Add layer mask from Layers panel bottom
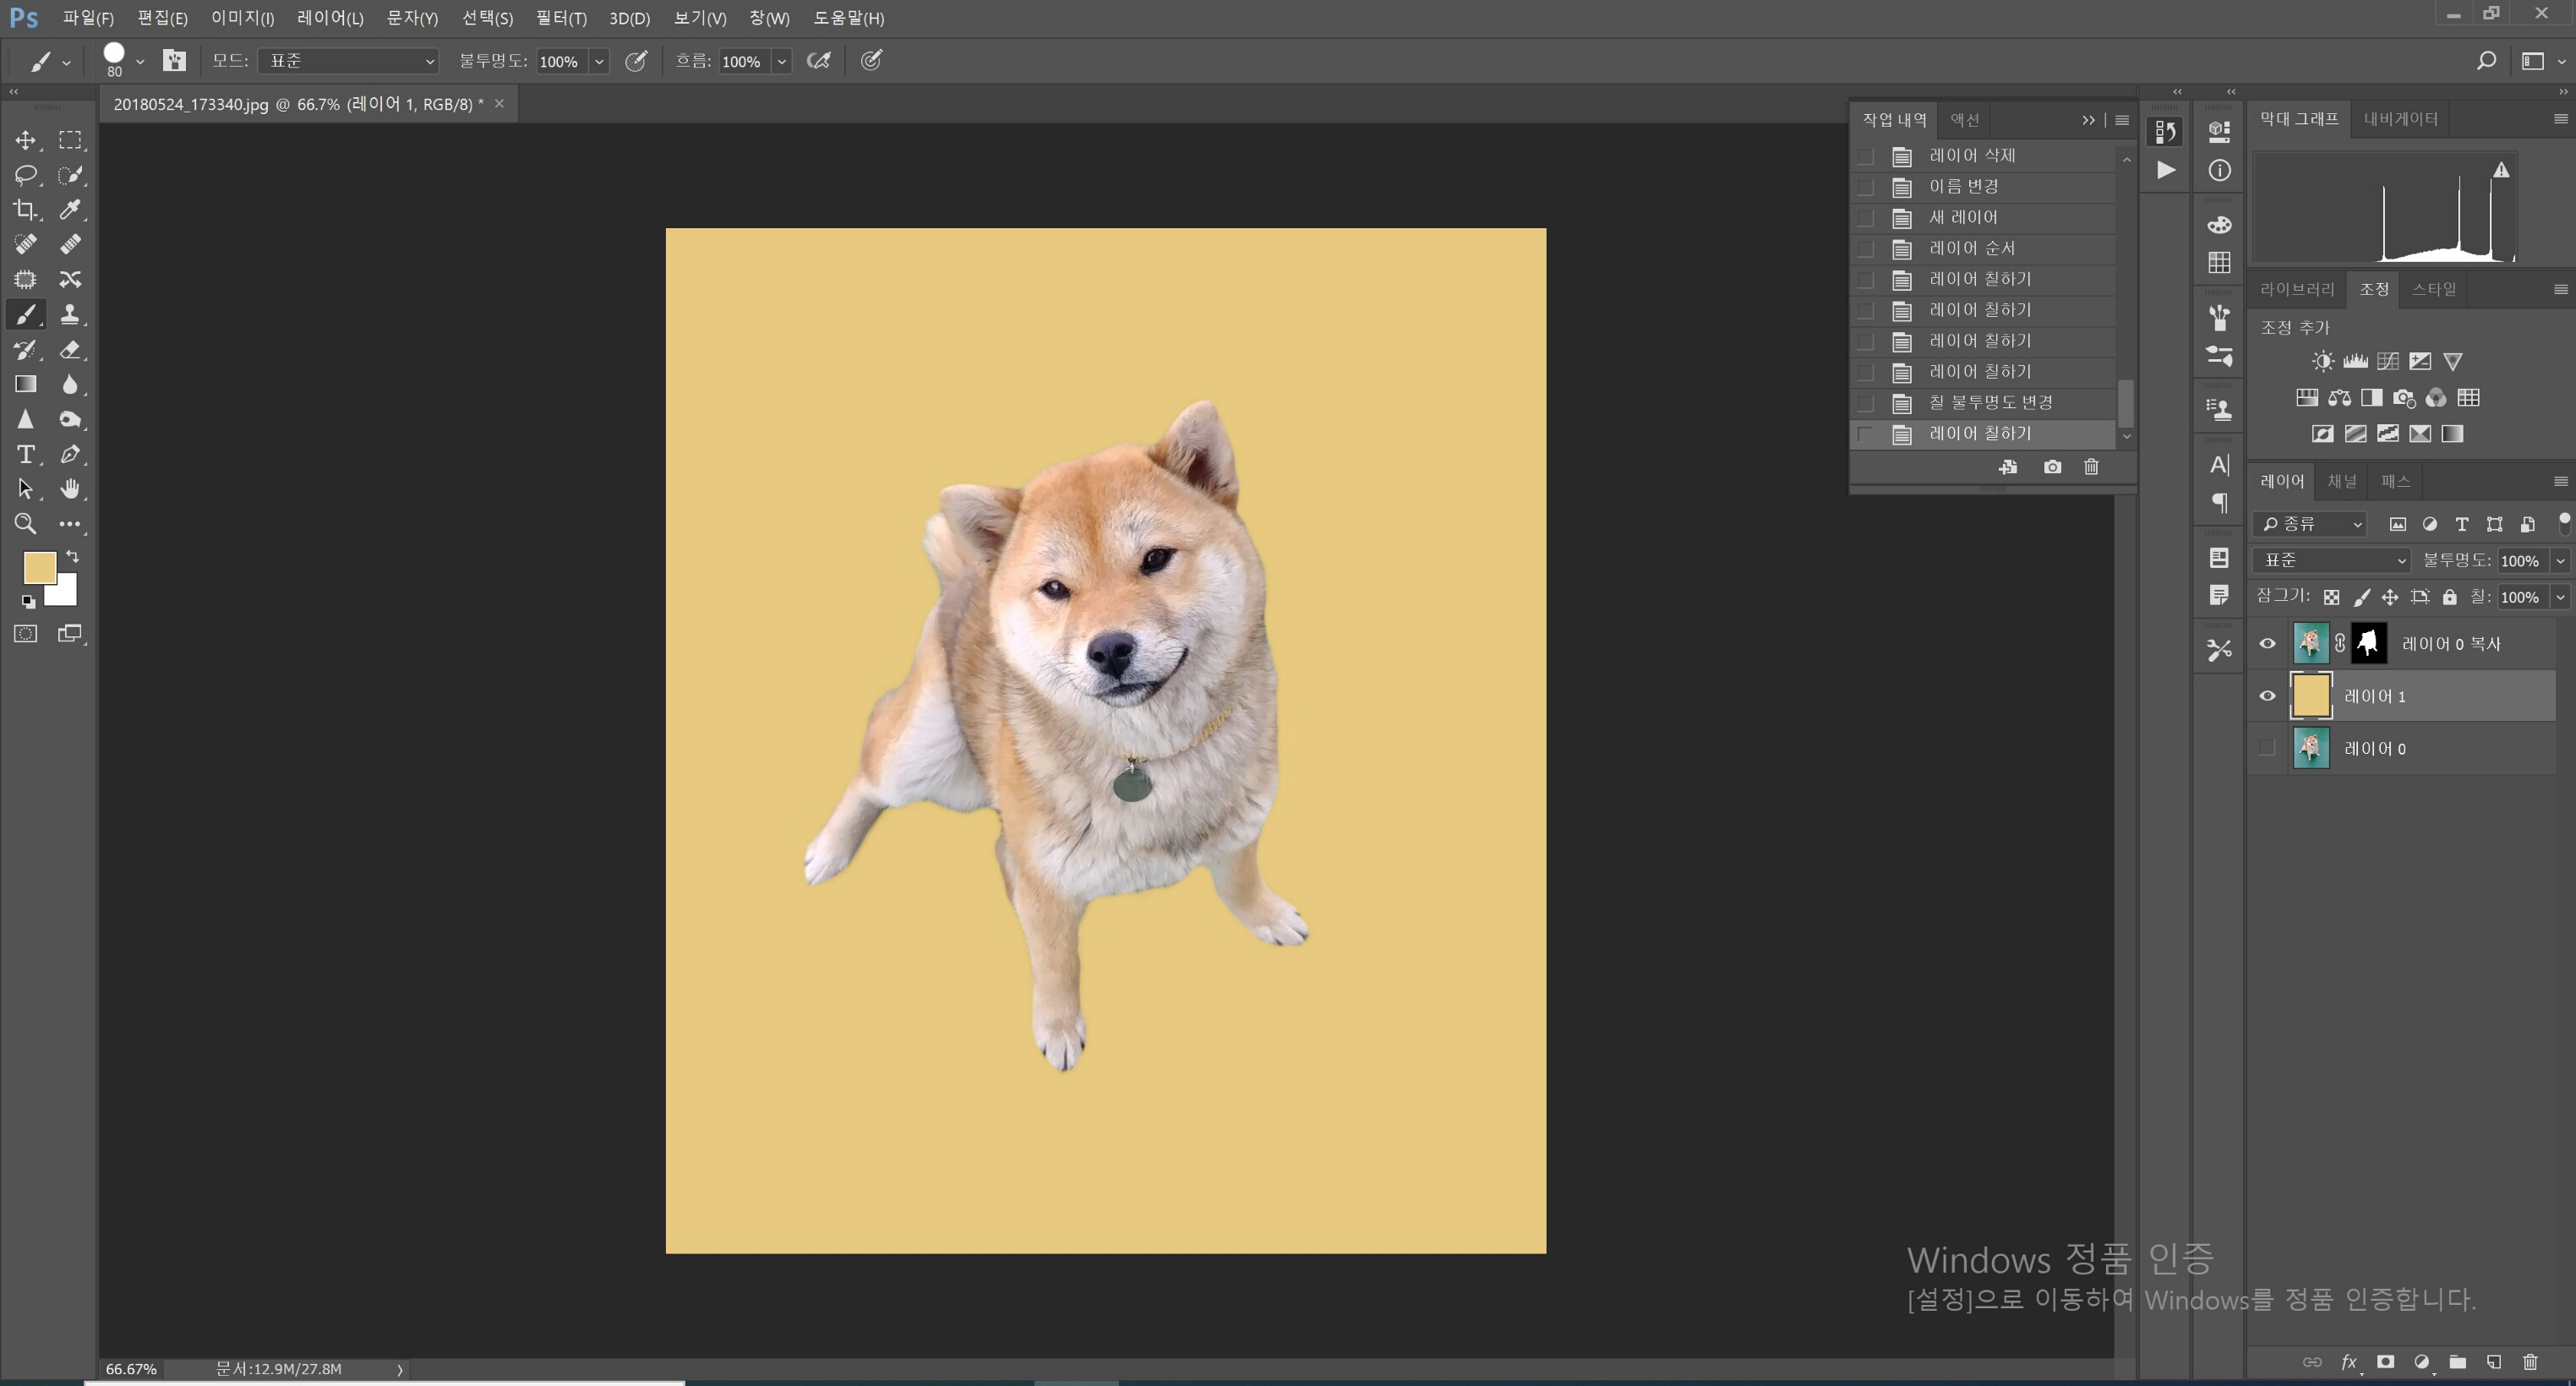 (2385, 1362)
